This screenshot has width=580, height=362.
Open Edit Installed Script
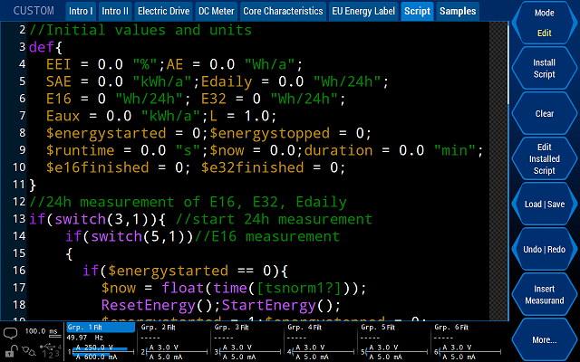pos(544,159)
